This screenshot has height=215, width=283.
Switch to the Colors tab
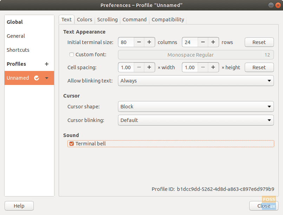(x=84, y=20)
